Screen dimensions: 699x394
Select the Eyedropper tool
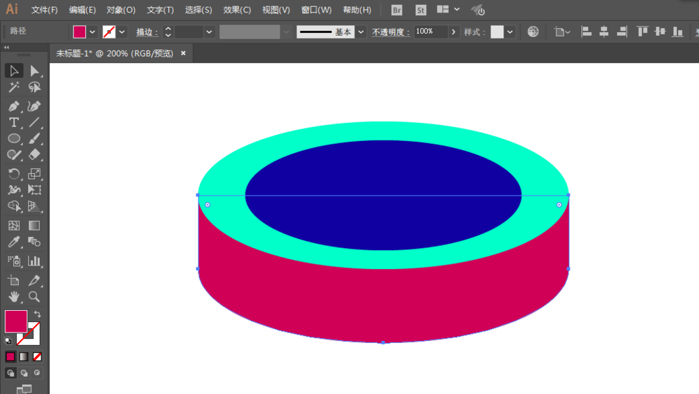(14, 242)
